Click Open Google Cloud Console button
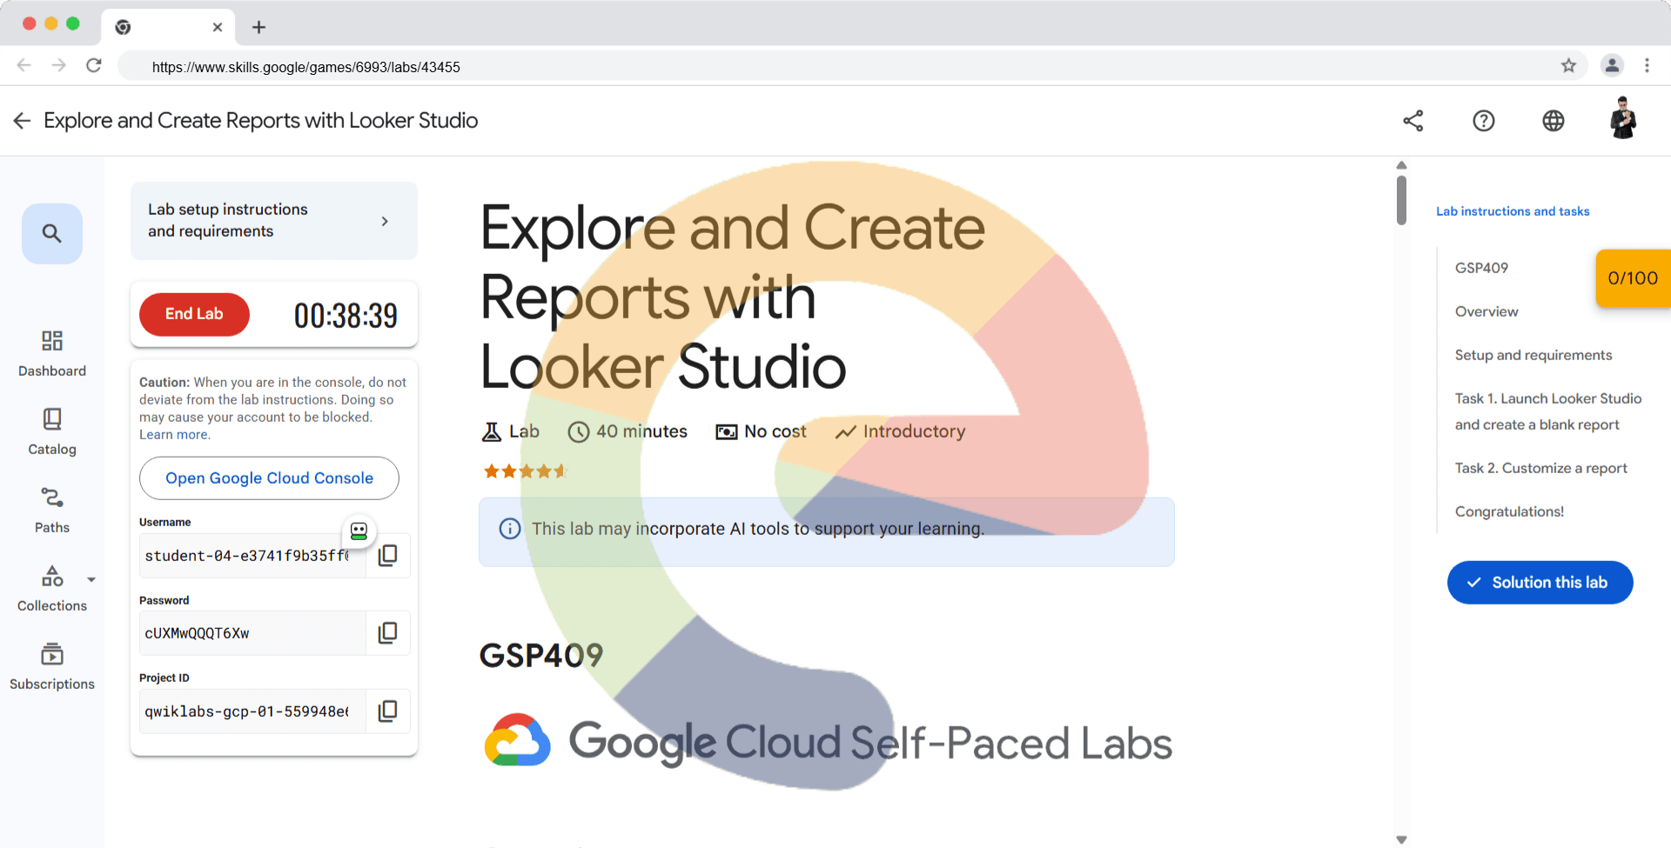 (269, 478)
